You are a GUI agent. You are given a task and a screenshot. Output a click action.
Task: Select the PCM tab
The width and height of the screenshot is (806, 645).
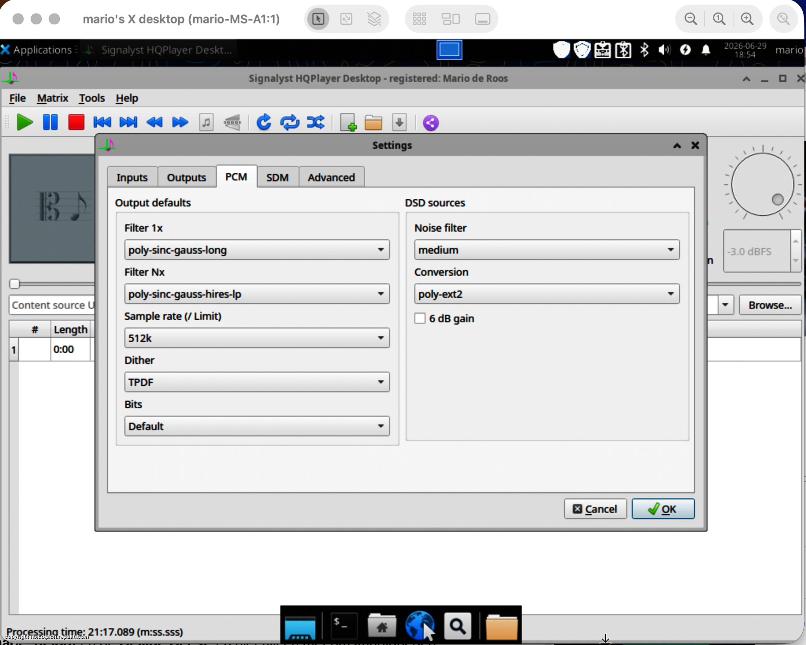pos(236,176)
